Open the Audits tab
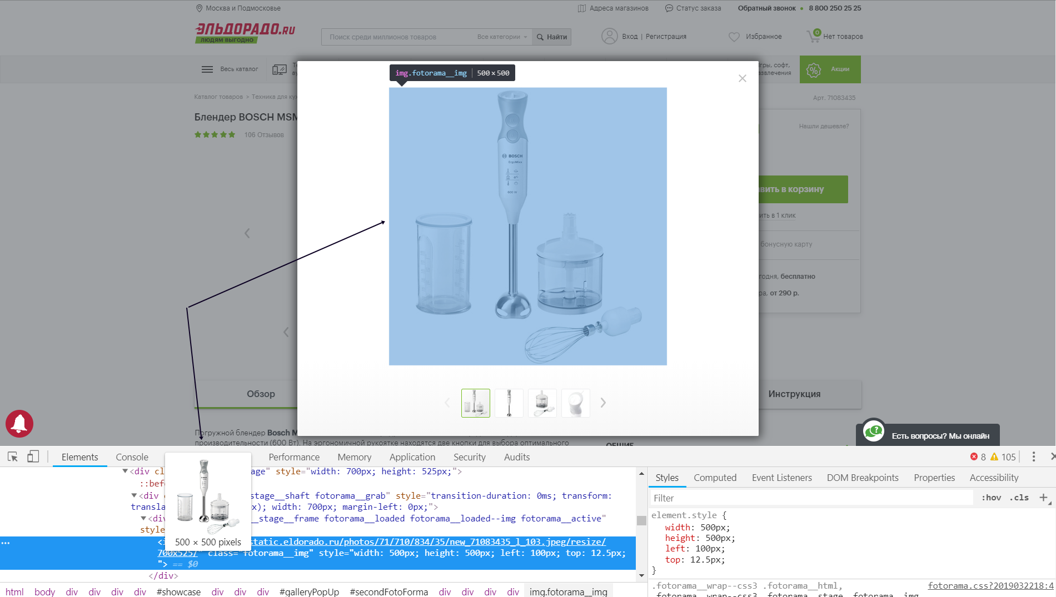Viewport: 1056px width, 597px height. point(516,457)
